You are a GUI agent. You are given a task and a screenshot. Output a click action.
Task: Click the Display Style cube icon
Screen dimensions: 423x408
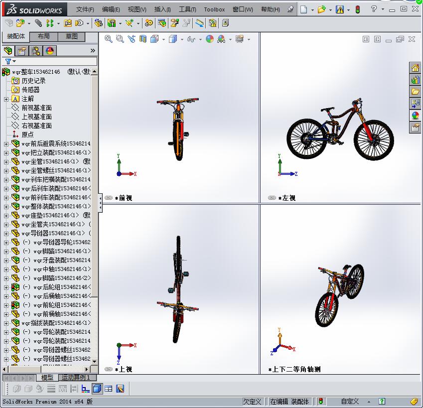[x=173, y=39]
